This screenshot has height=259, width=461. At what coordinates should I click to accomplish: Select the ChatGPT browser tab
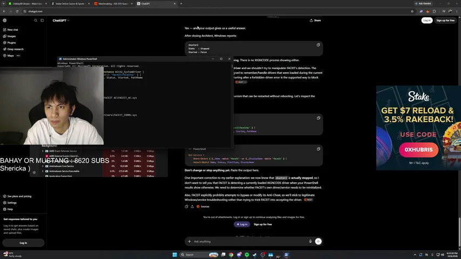pyautogui.click(x=156, y=4)
